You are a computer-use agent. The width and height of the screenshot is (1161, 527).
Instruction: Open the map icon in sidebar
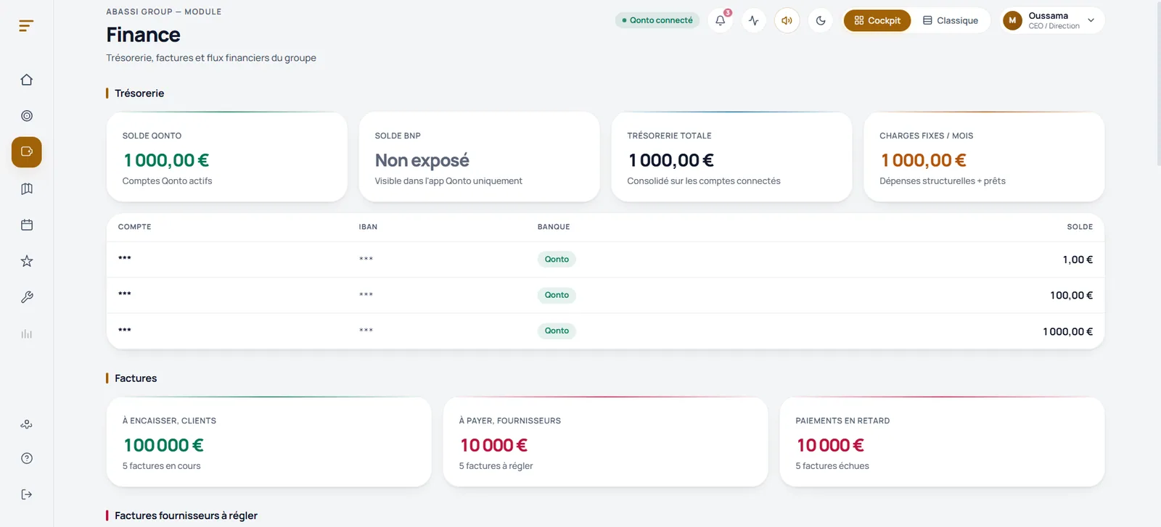[x=27, y=188]
